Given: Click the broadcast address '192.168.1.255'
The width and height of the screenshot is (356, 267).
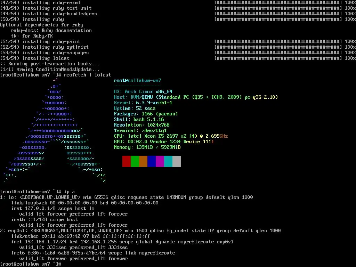Looking at the screenshot, I should pos(99,242).
